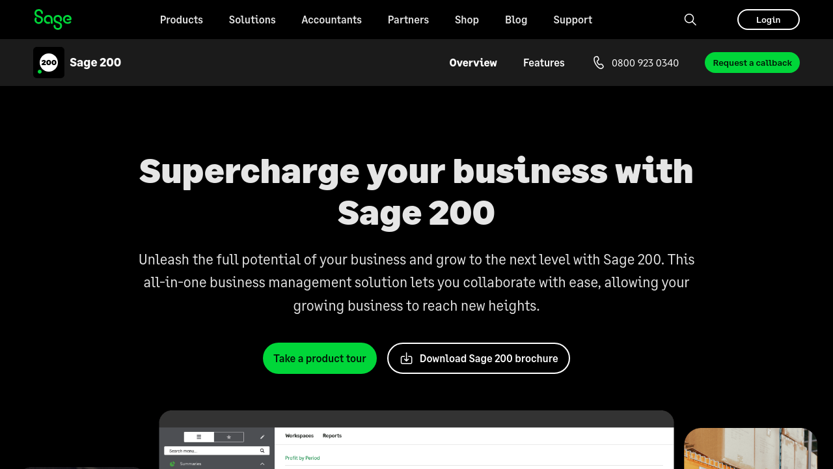The height and width of the screenshot is (469, 833).
Task: Open the Support menu item
Action: [x=573, y=20]
